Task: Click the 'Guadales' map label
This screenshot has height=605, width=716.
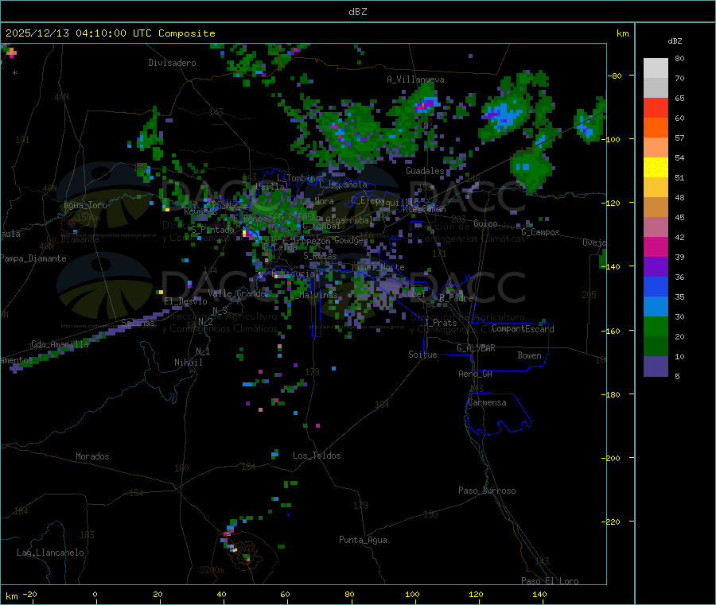Action: tap(425, 171)
